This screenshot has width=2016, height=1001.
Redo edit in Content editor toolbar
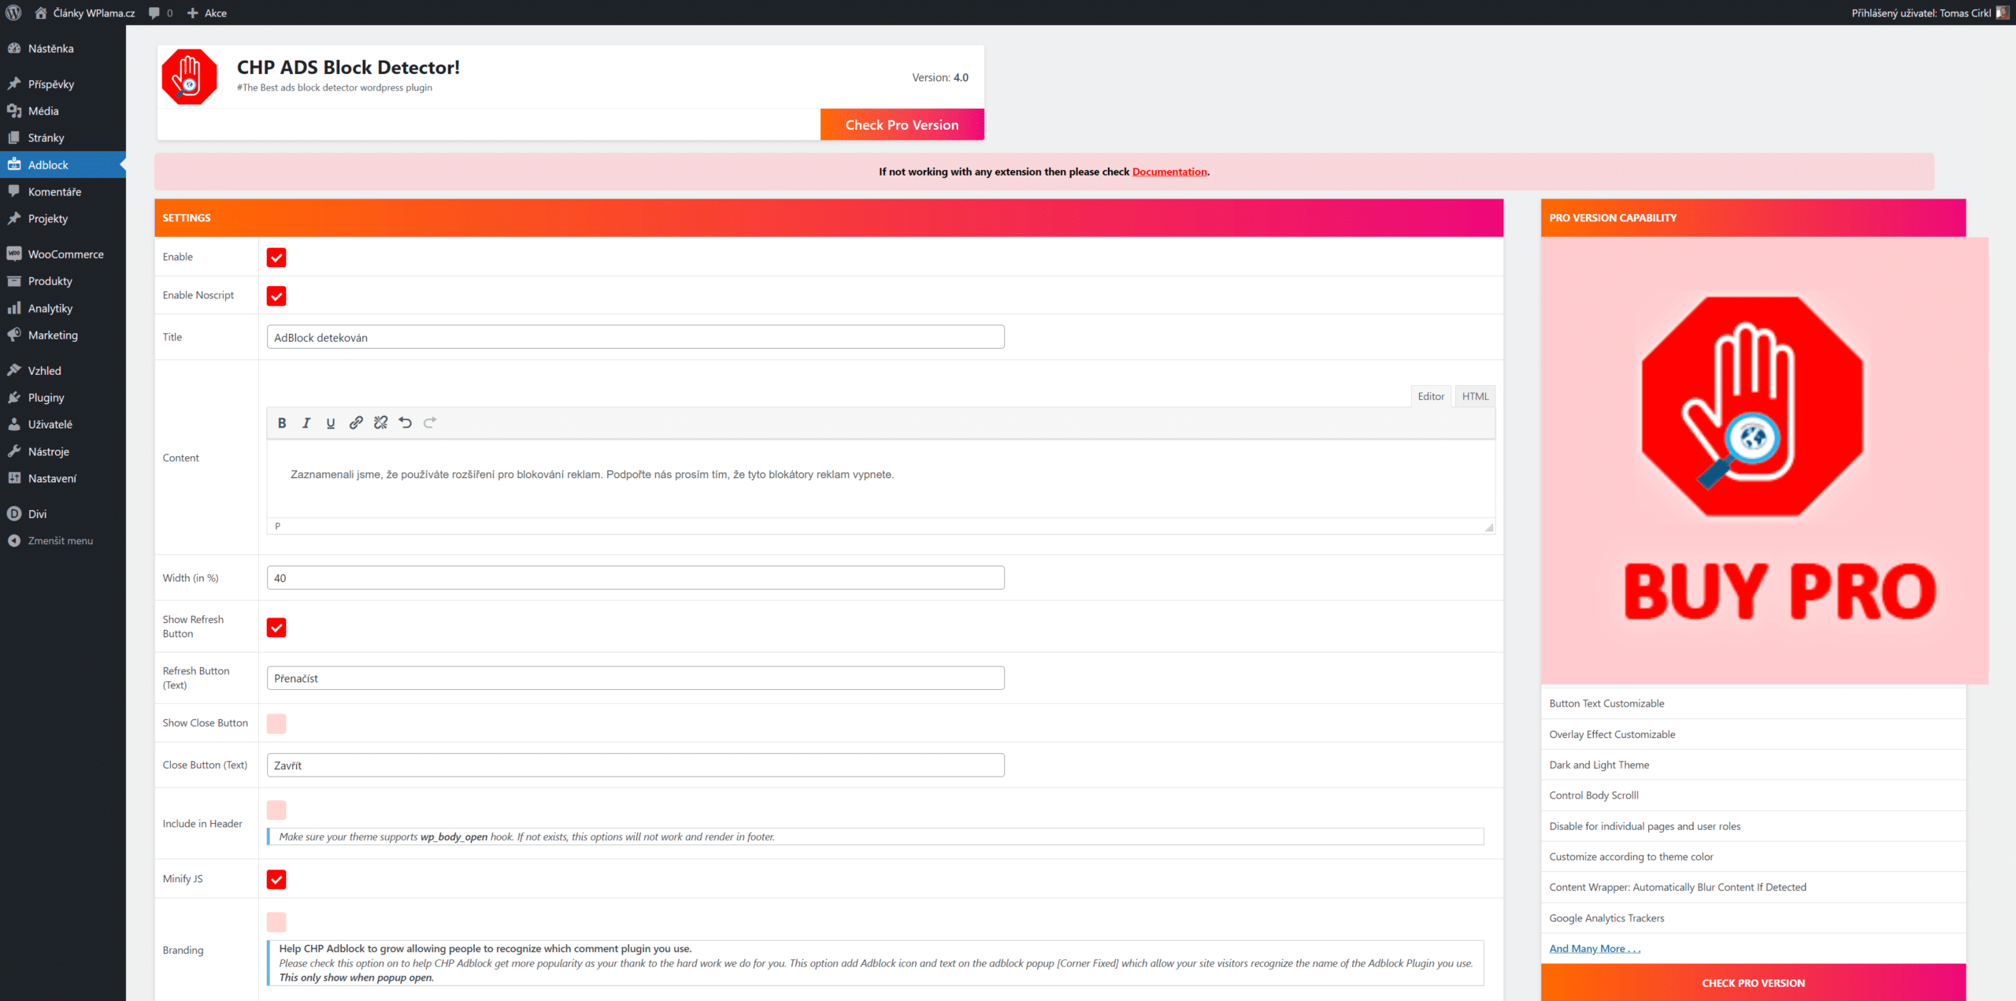tap(430, 423)
